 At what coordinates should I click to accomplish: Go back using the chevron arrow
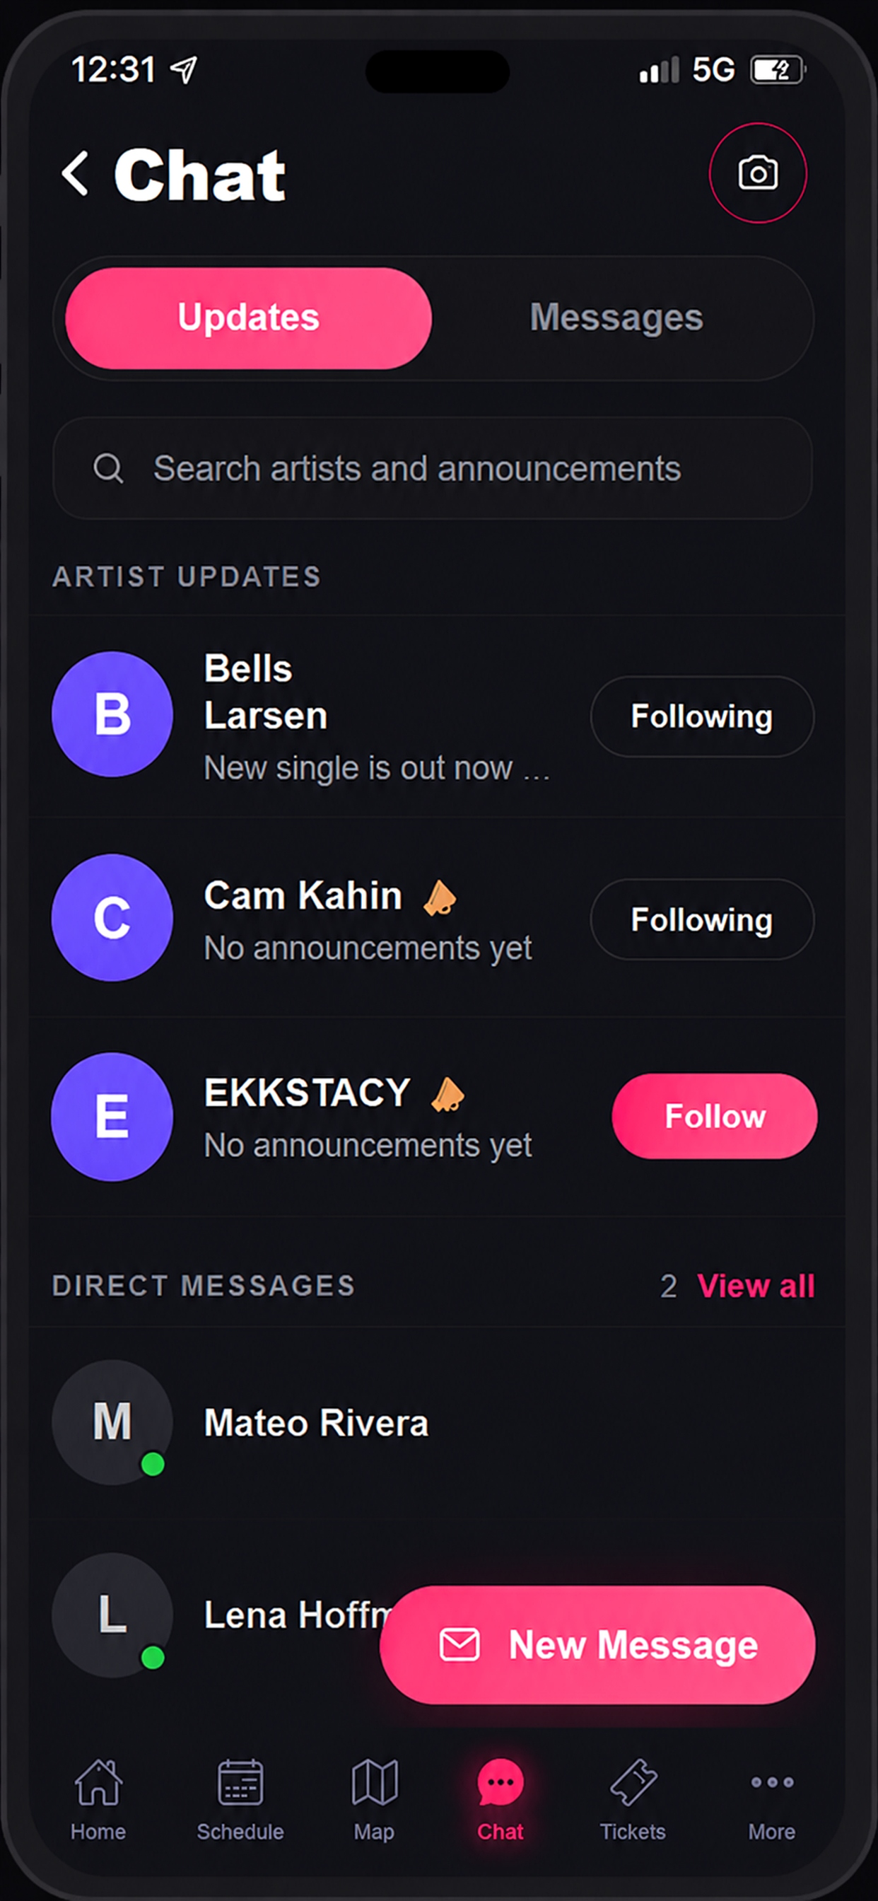75,173
